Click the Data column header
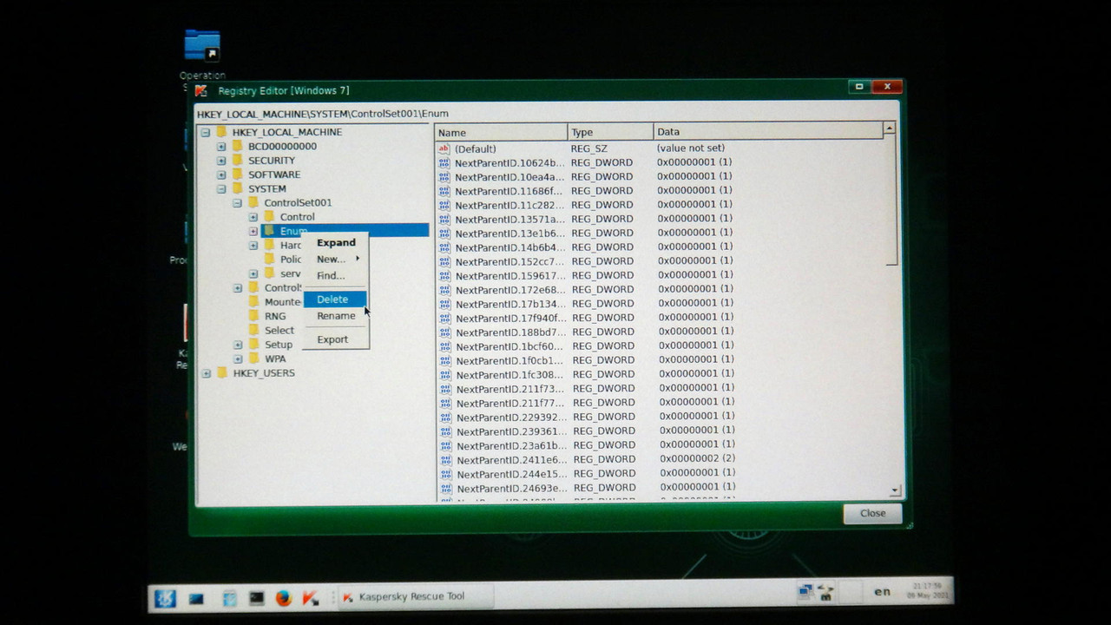This screenshot has width=1111, height=625. 768,131
